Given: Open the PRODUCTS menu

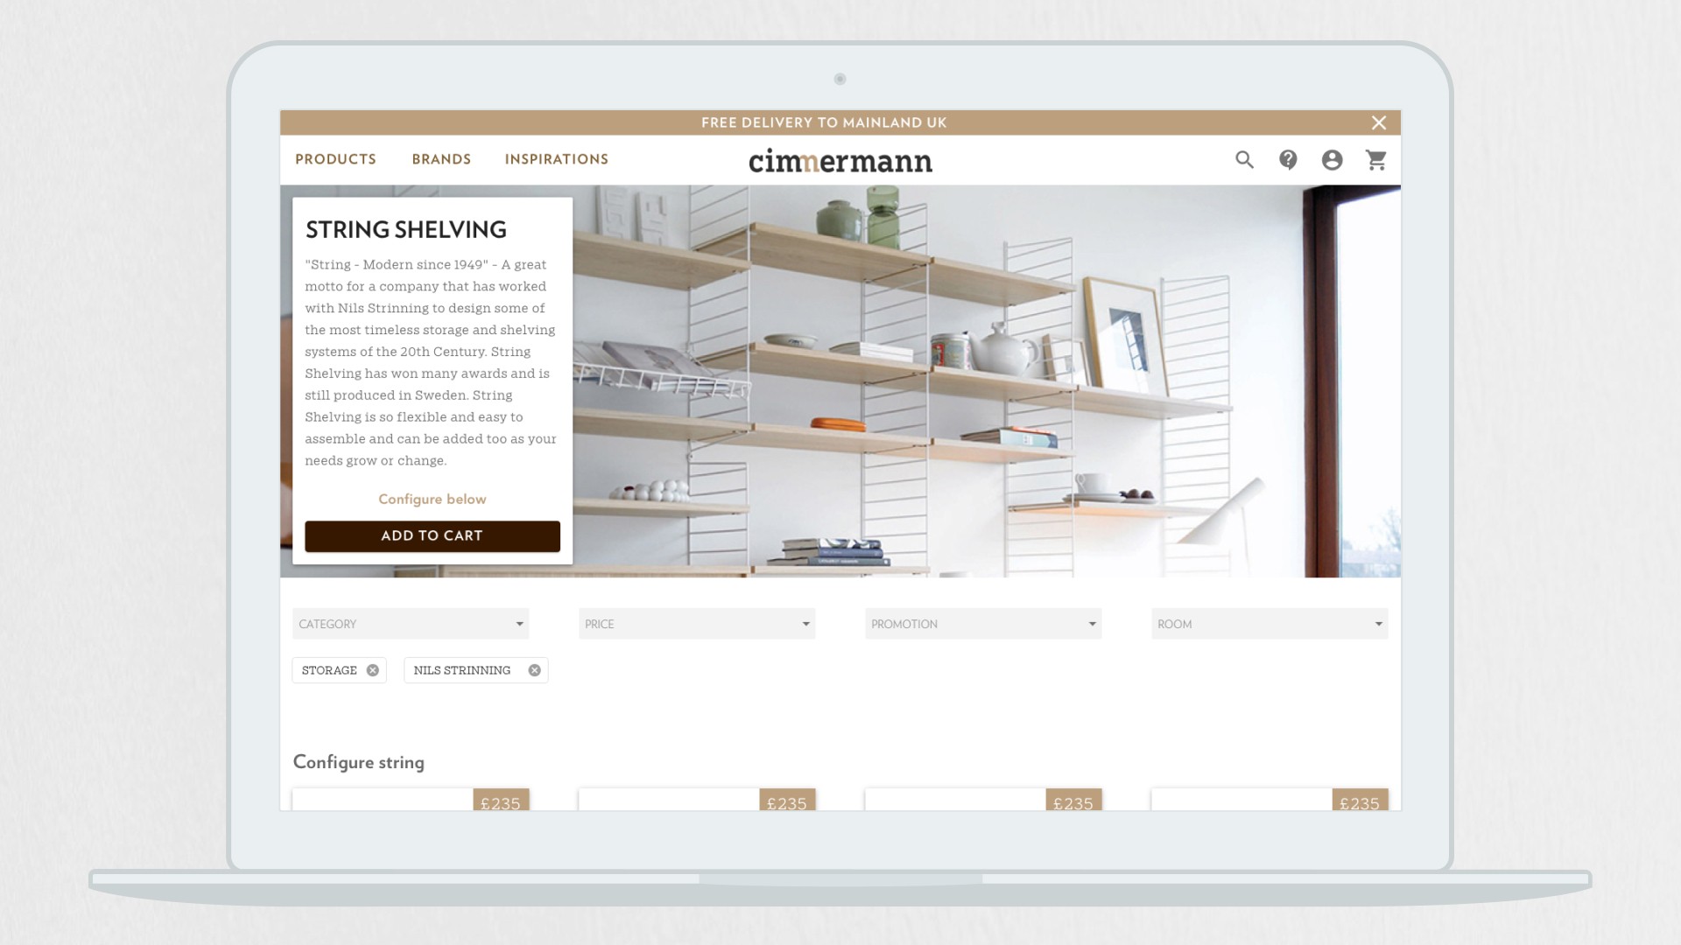Looking at the screenshot, I should point(335,159).
